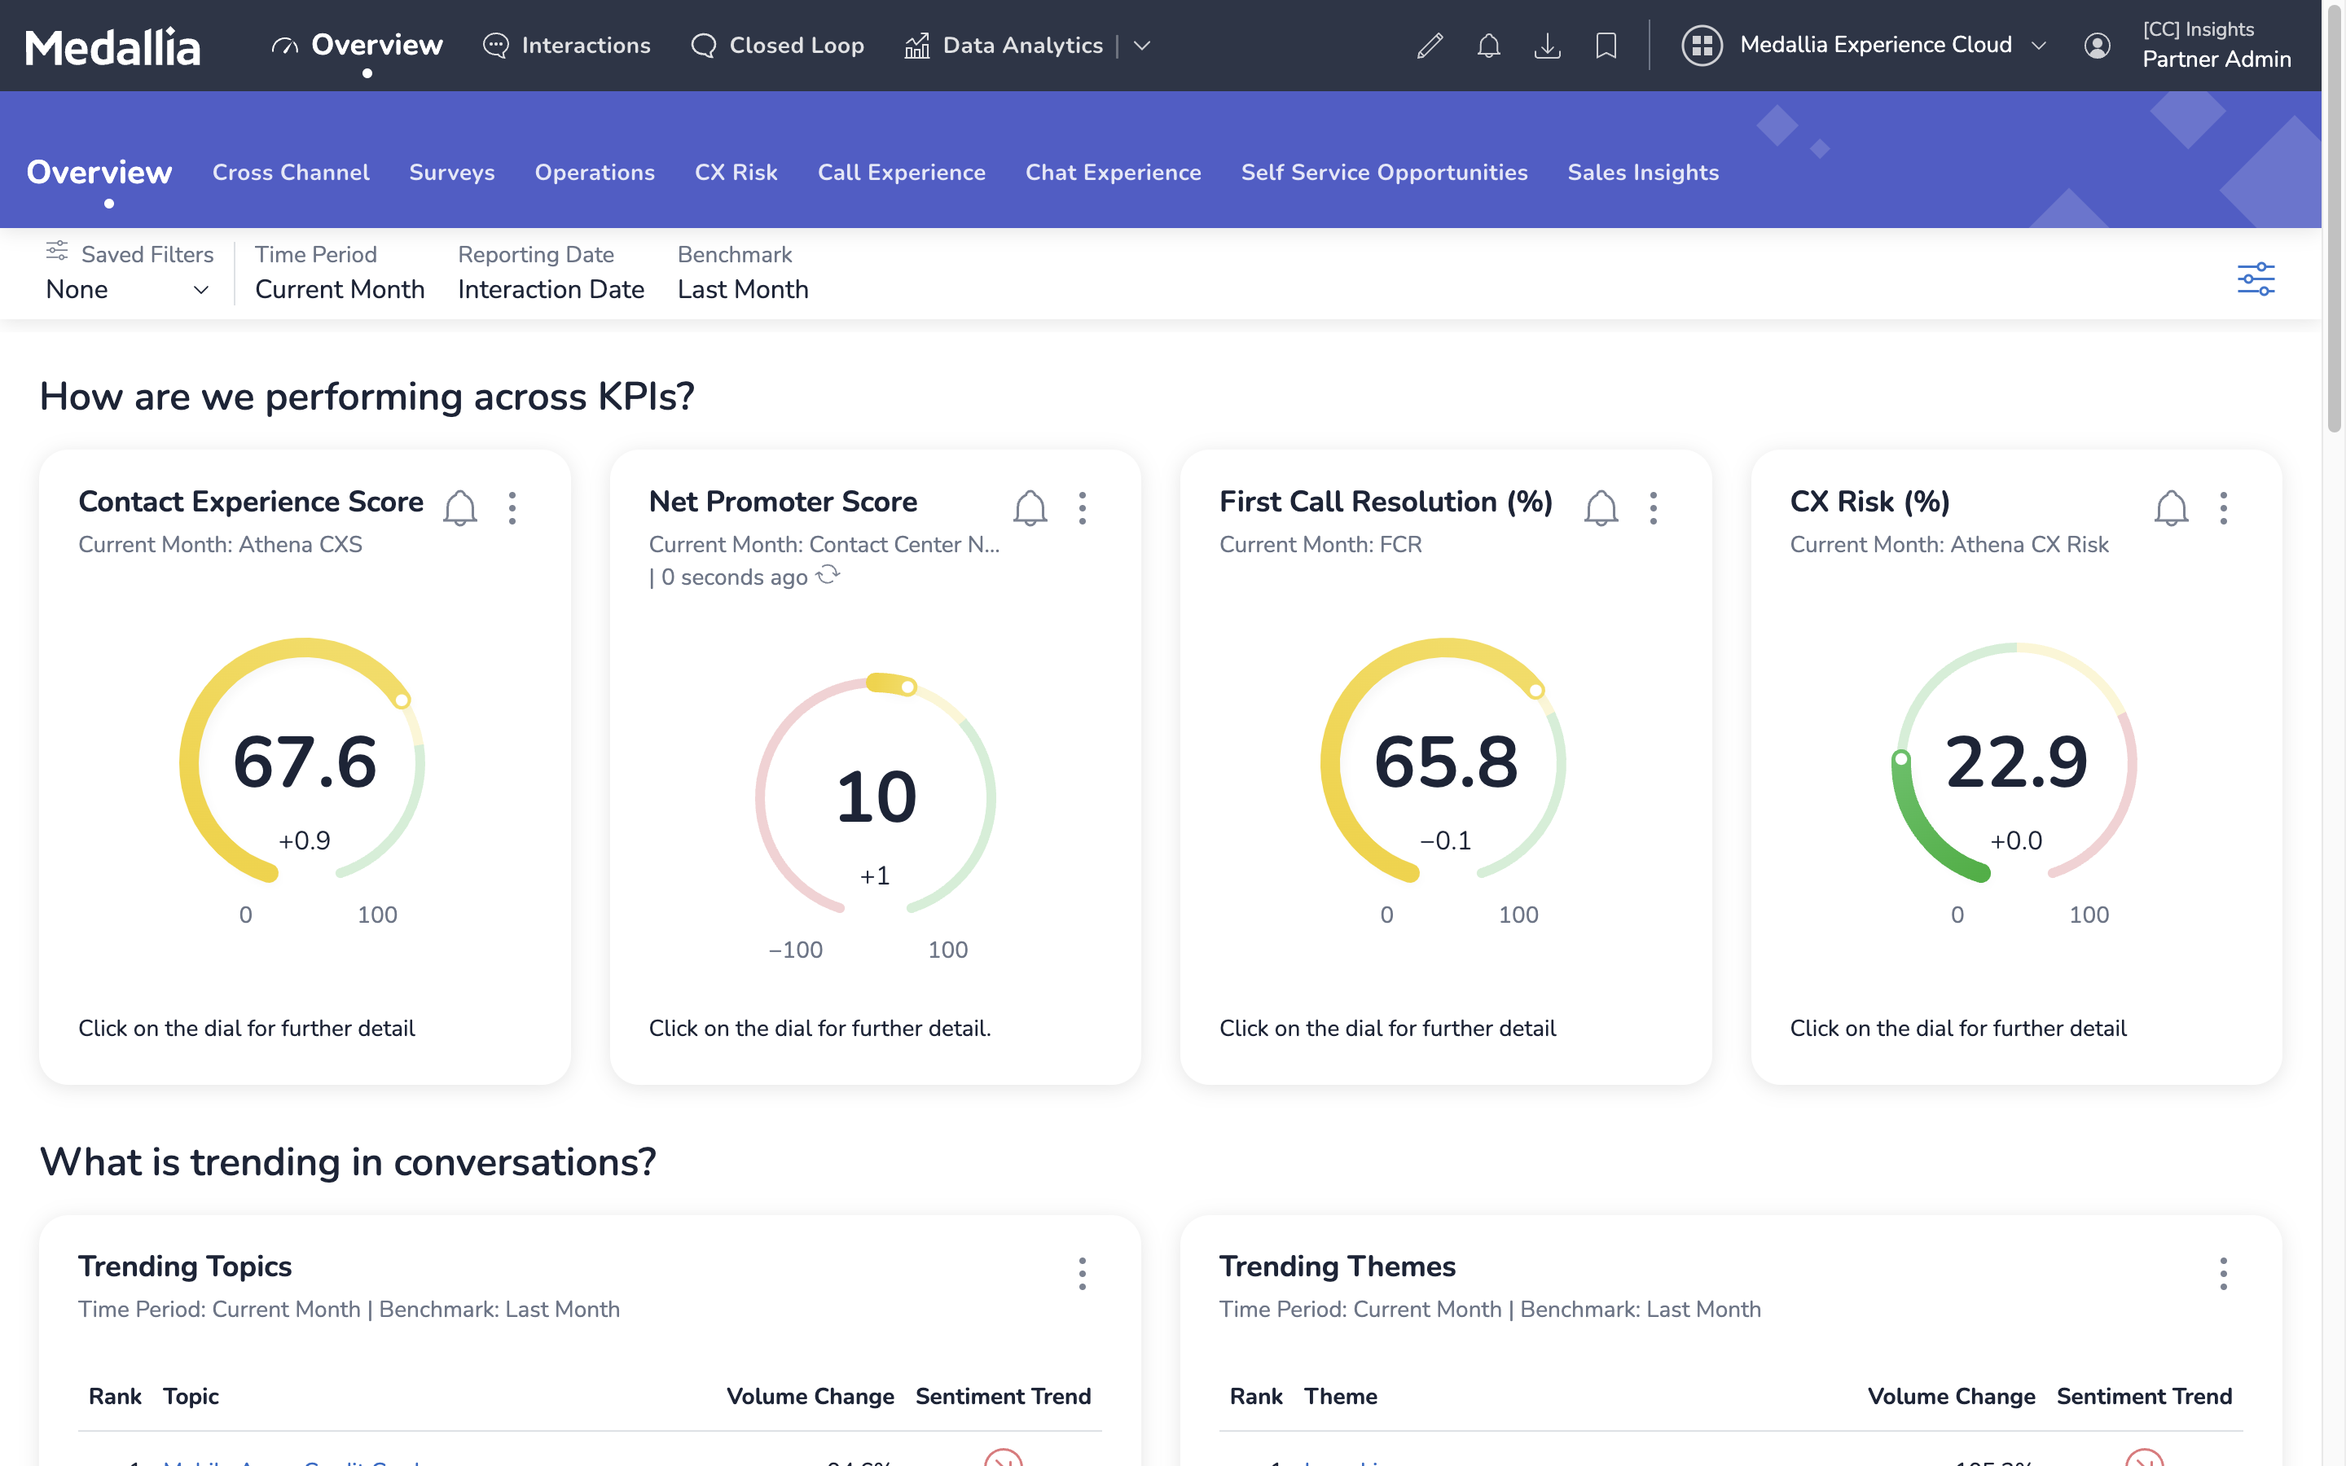
Task: Select the Overview dashboard tab
Action: (99, 173)
